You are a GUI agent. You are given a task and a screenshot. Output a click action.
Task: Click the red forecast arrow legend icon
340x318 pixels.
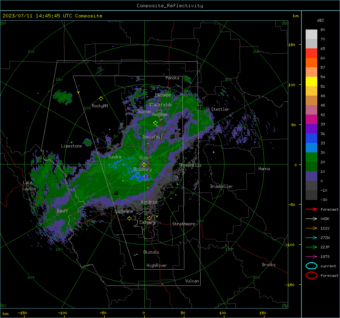(x=311, y=209)
